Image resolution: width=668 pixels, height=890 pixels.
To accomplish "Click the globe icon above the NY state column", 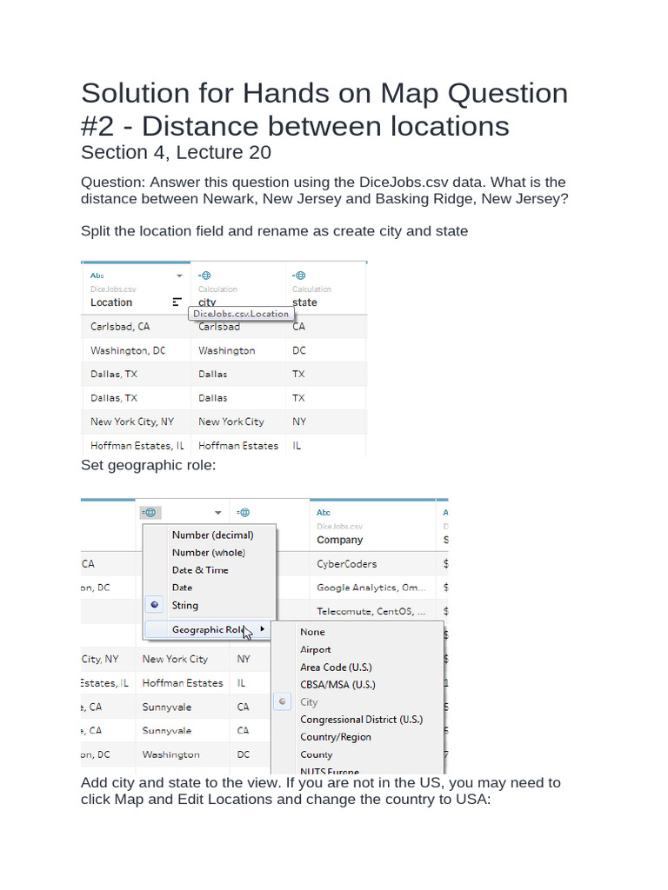I will pos(244,513).
